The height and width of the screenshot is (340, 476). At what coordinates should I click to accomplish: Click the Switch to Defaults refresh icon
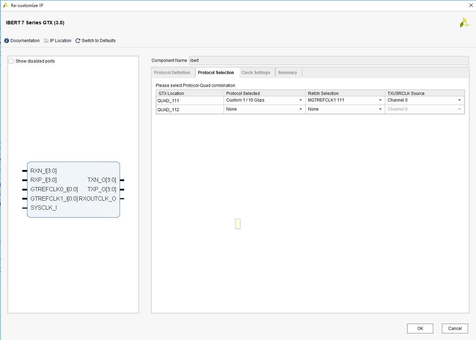(x=78, y=41)
